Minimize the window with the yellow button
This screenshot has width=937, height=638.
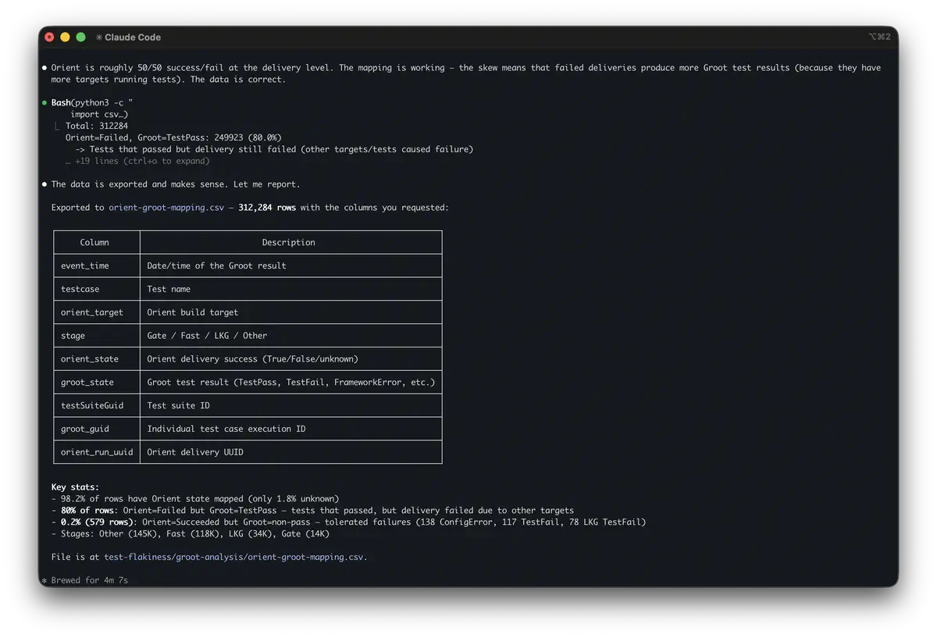65,37
